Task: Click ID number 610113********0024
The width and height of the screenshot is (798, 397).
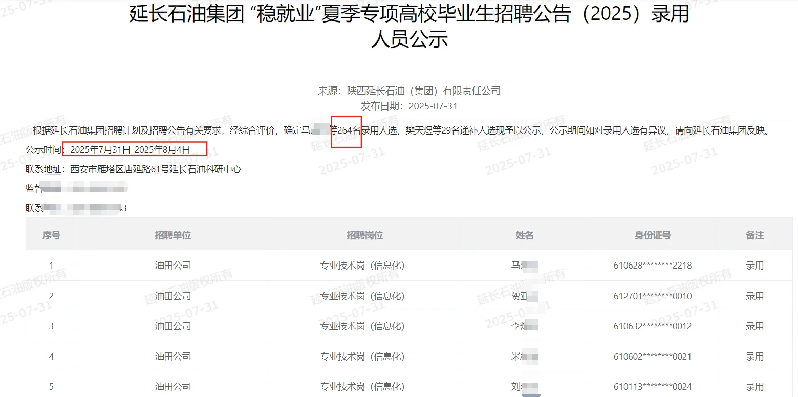Action: pos(653,386)
